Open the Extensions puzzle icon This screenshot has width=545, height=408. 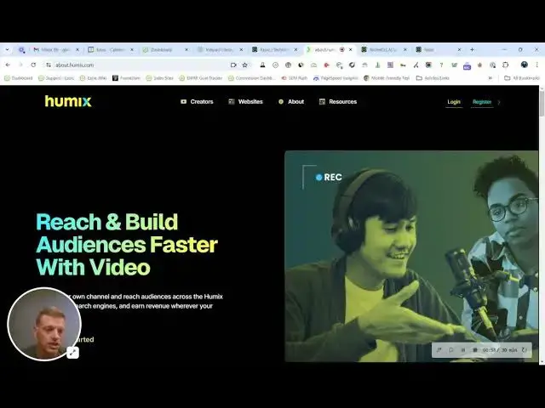click(505, 65)
